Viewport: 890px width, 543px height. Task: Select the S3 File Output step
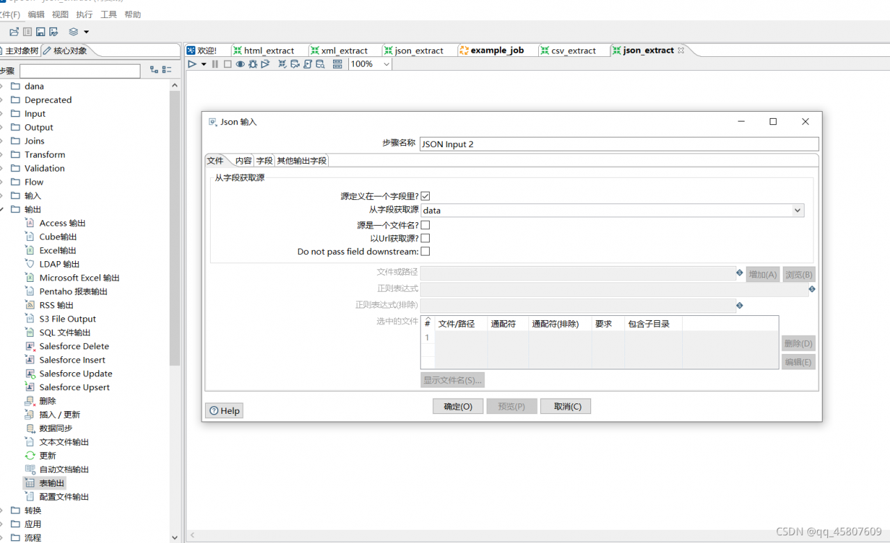coord(67,319)
